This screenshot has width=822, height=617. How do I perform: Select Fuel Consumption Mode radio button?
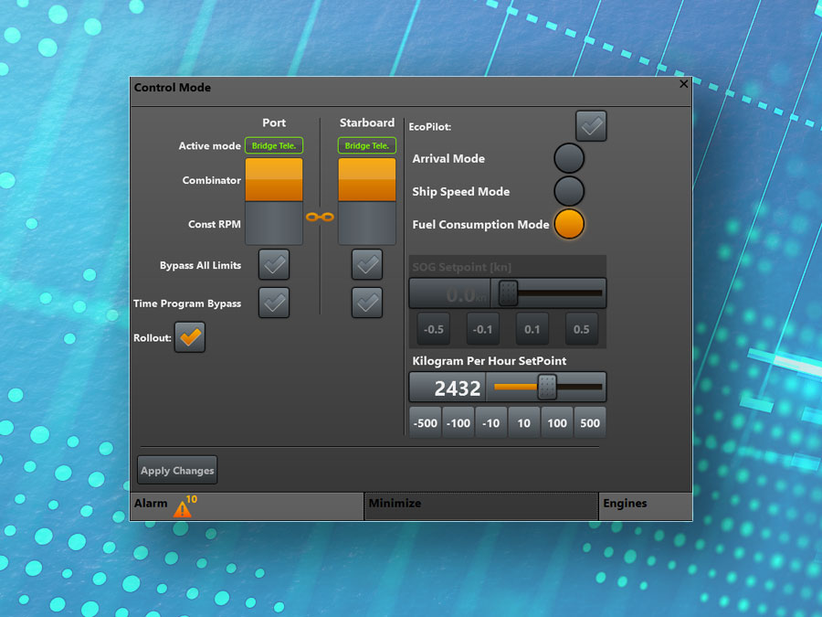pos(569,225)
